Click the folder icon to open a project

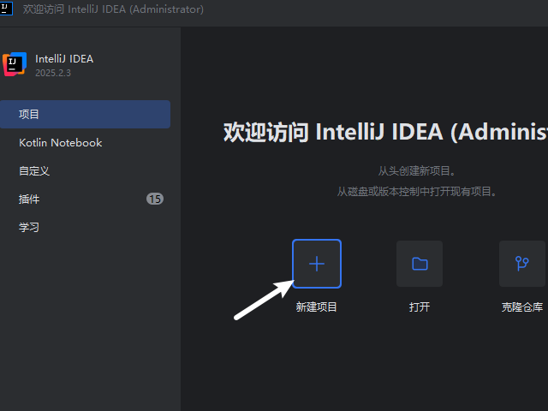pyautogui.click(x=420, y=264)
